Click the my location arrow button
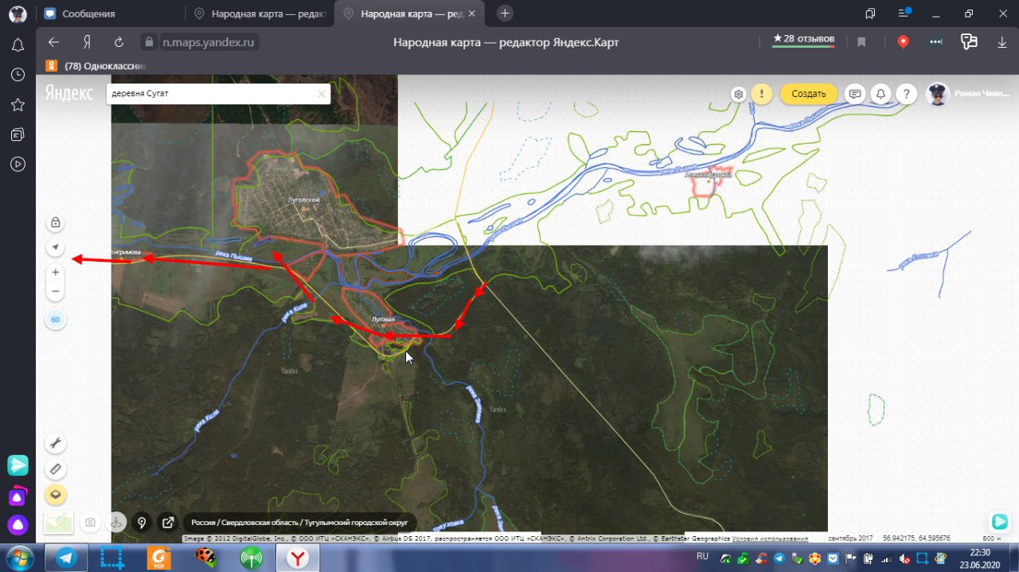This screenshot has width=1019, height=572. click(x=56, y=247)
